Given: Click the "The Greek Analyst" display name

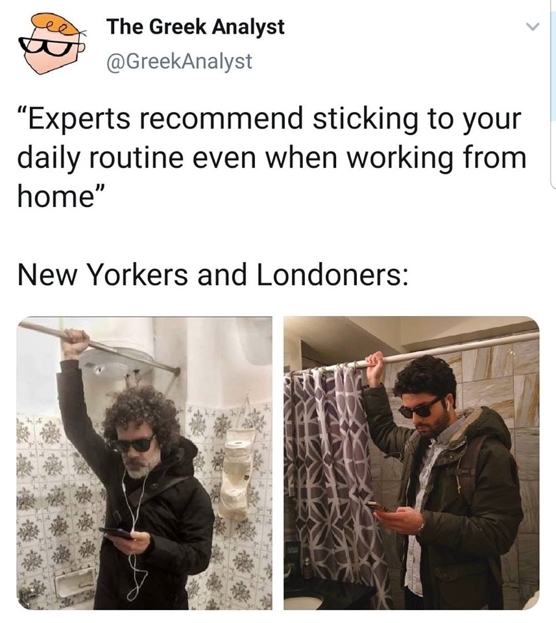Looking at the screenshot, I should 195,27.
